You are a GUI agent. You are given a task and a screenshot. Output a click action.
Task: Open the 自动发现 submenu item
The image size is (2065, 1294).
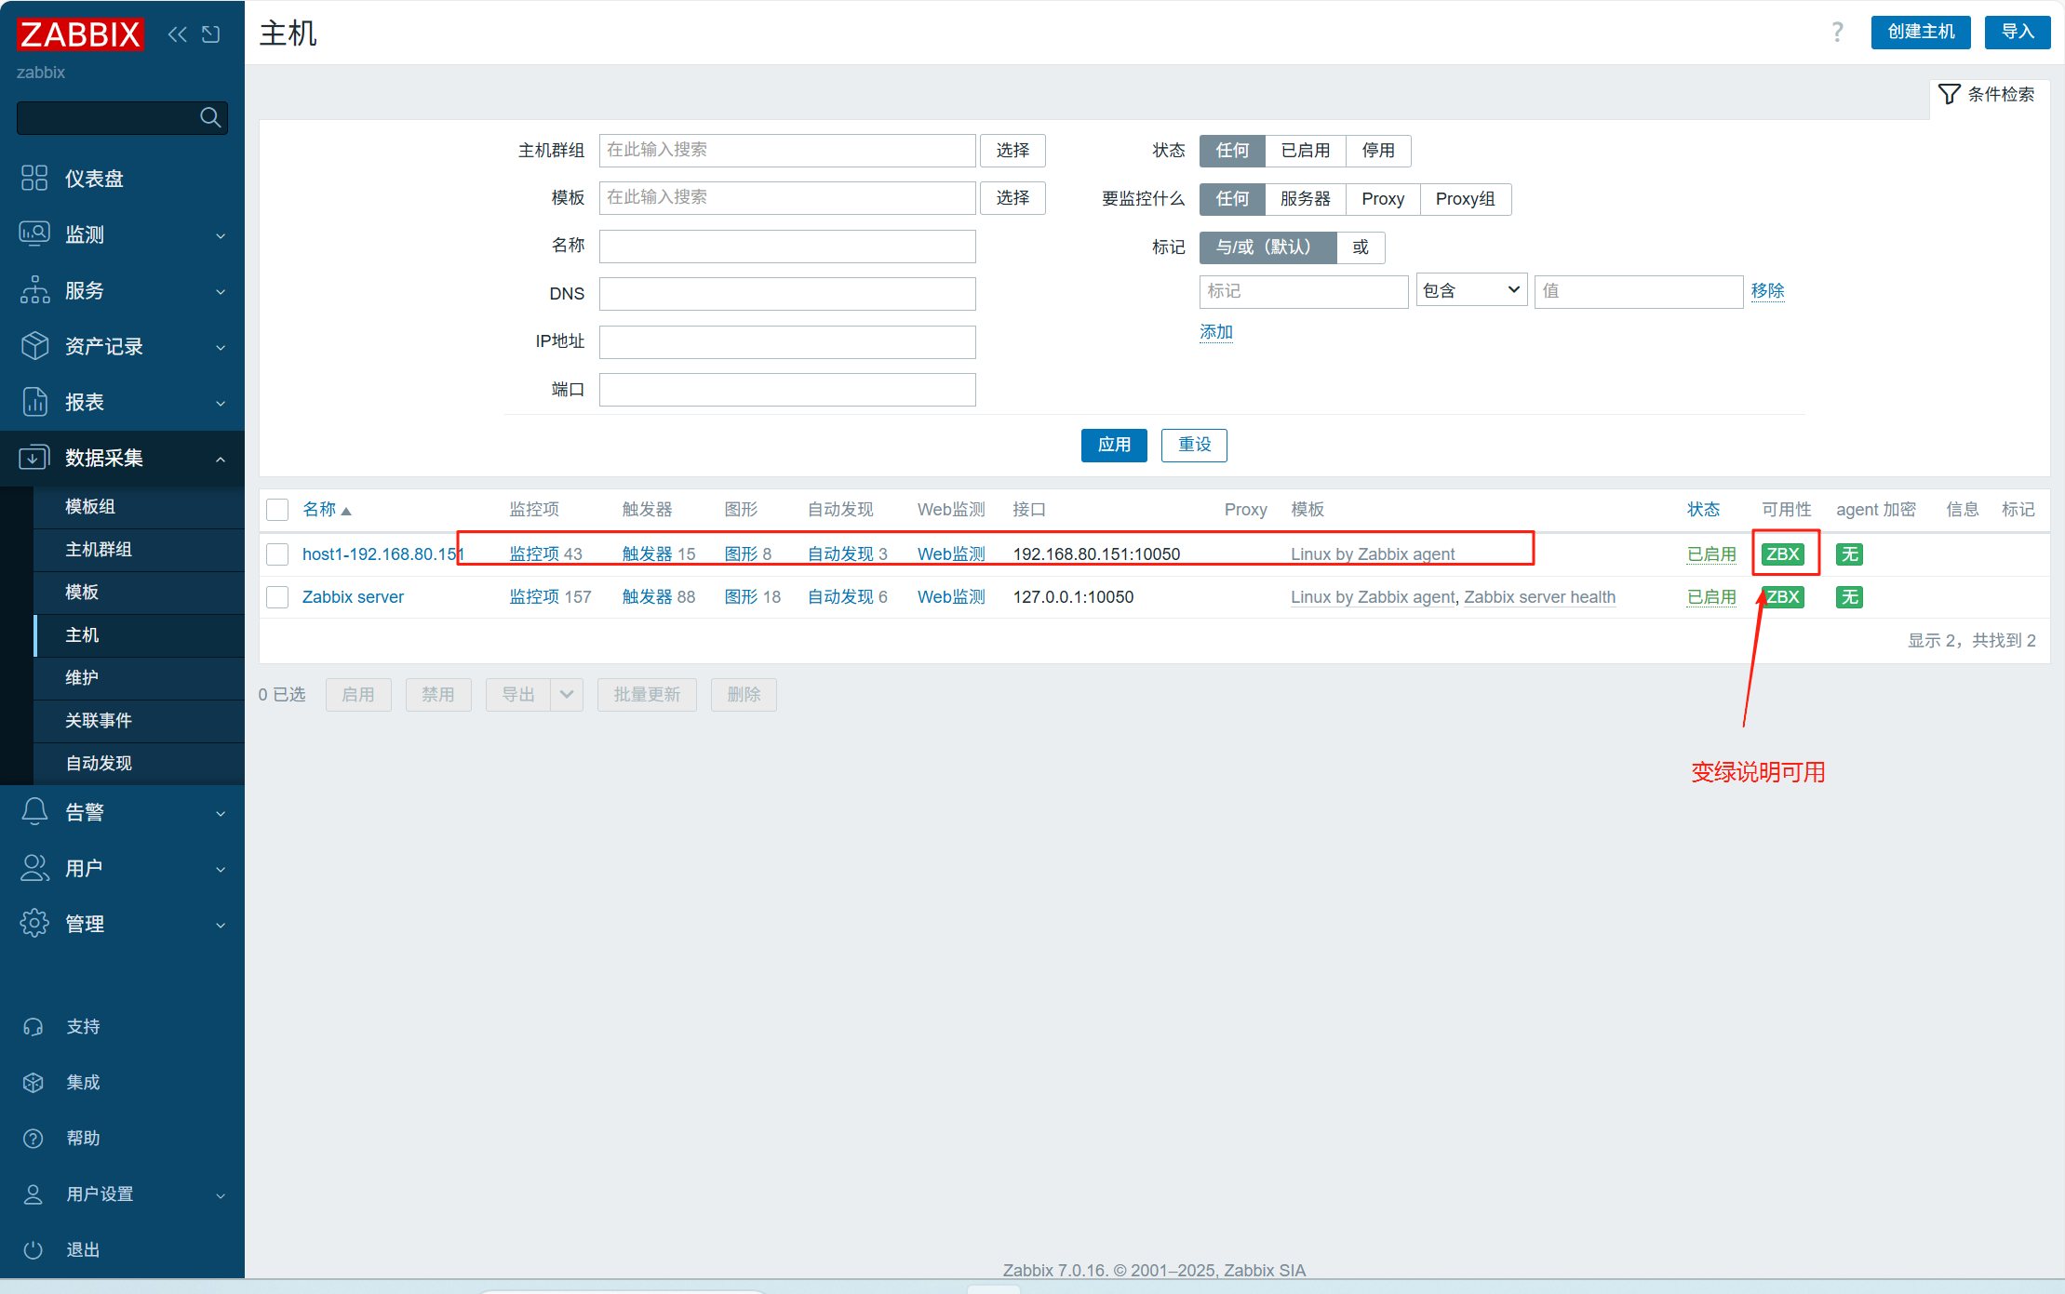click(x=139, y=763)
